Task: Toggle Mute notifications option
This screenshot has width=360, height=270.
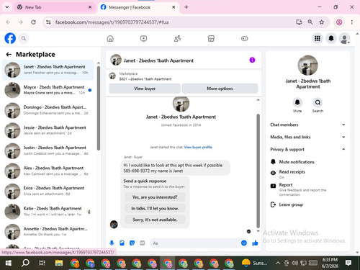Action: [307, 162]
